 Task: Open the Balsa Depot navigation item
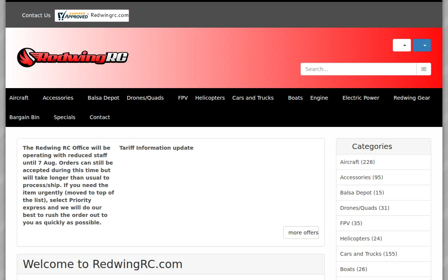coord(103,98)
